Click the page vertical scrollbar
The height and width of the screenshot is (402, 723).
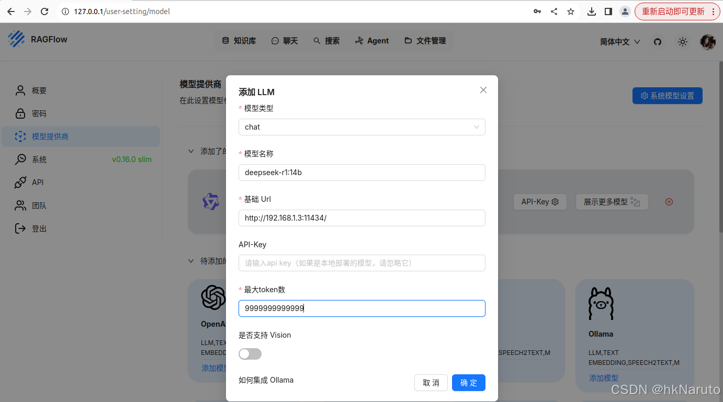coord(720,146)
